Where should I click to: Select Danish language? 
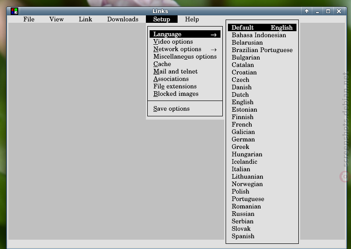pyautogui.click(x=262, y=87)
